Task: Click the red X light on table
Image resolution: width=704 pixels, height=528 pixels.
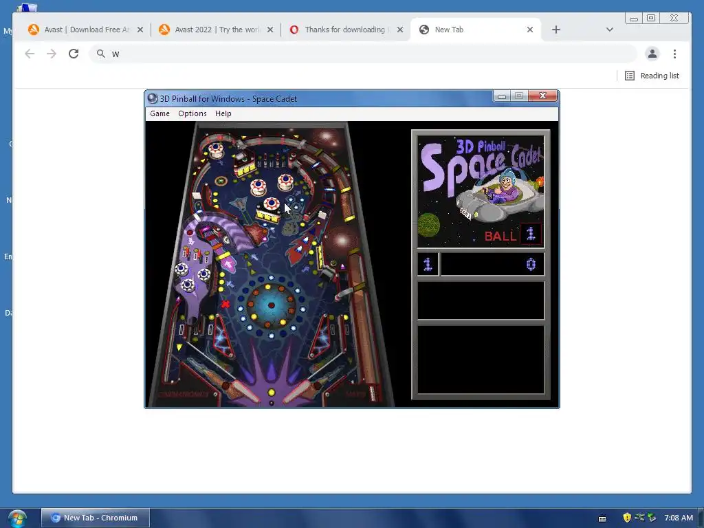Action: 225,304
